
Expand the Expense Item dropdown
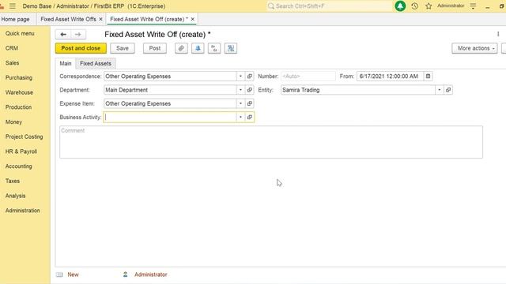[240, 103]
